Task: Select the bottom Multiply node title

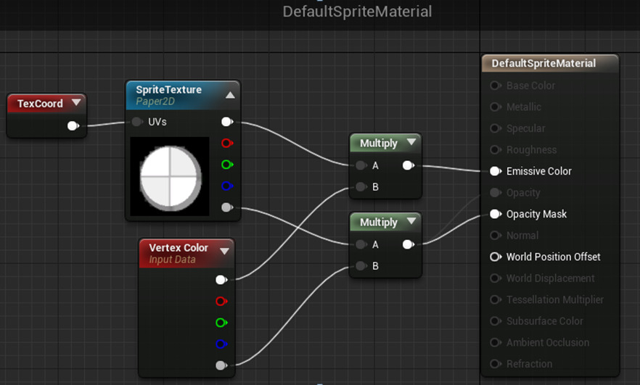Action: click(379, 223)
